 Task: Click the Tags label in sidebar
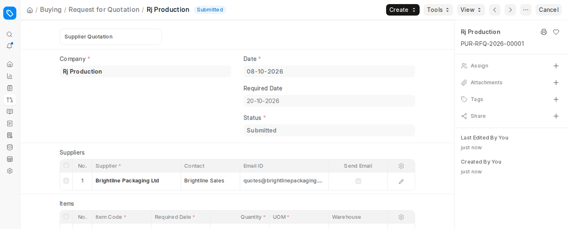tap(477, 99)
